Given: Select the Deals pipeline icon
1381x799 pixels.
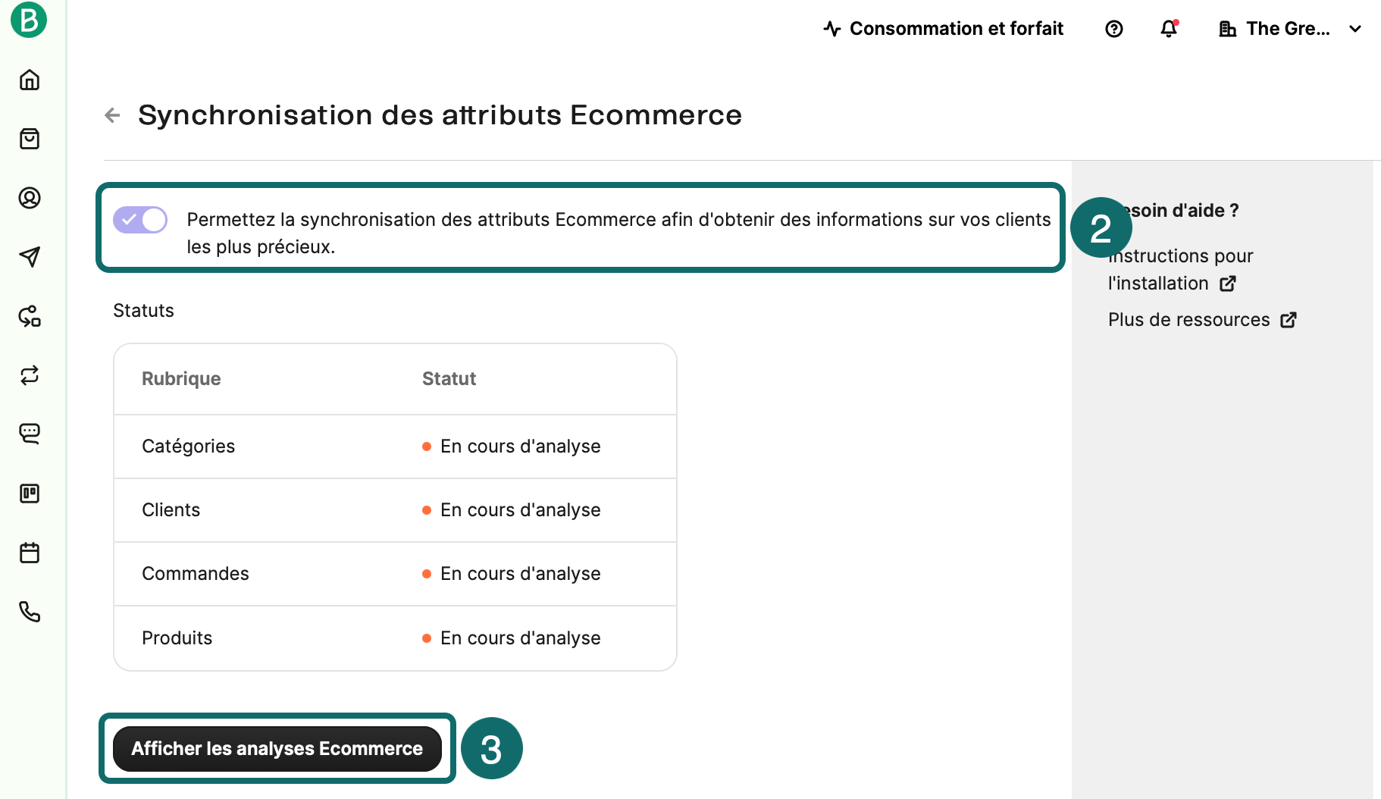Looking at the screenshot, I should [x=29, y=493].
